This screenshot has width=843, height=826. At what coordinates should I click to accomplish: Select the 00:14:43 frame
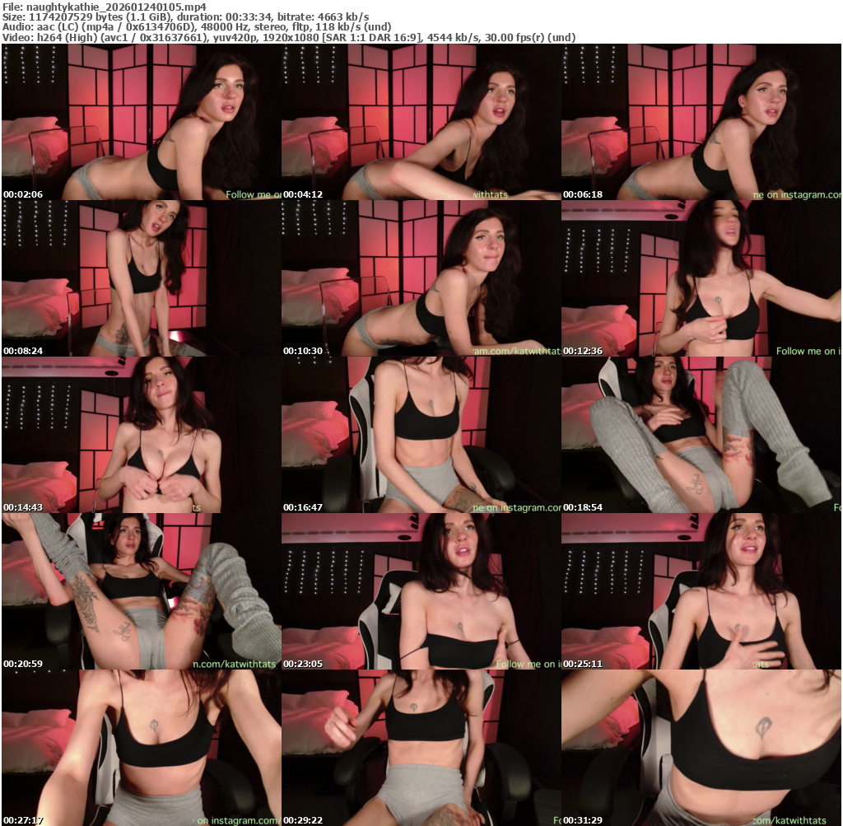(x=141, y=435)
